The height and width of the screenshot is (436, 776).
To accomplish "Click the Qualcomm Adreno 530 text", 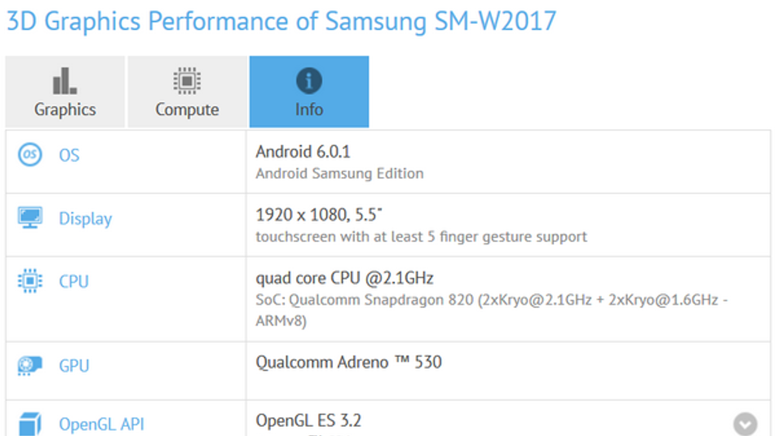I will point(348,362).
